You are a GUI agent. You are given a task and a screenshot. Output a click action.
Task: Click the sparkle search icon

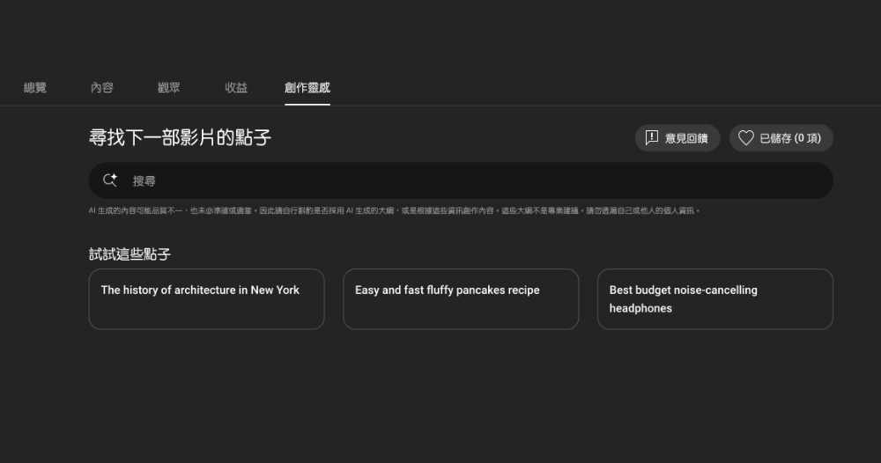click(110, 180)
